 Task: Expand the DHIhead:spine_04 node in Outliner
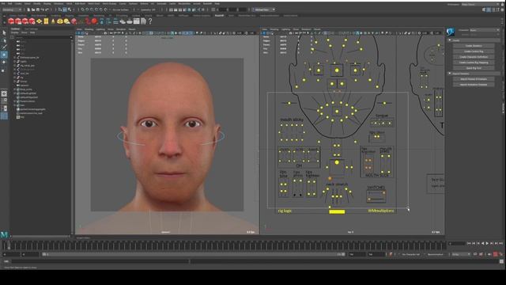[x=14, y=58]
